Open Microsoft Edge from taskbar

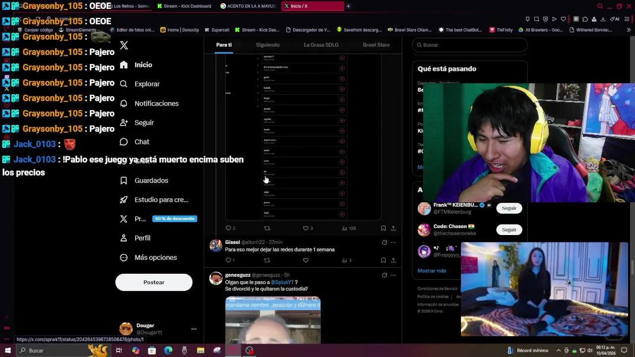coord(168,351)
